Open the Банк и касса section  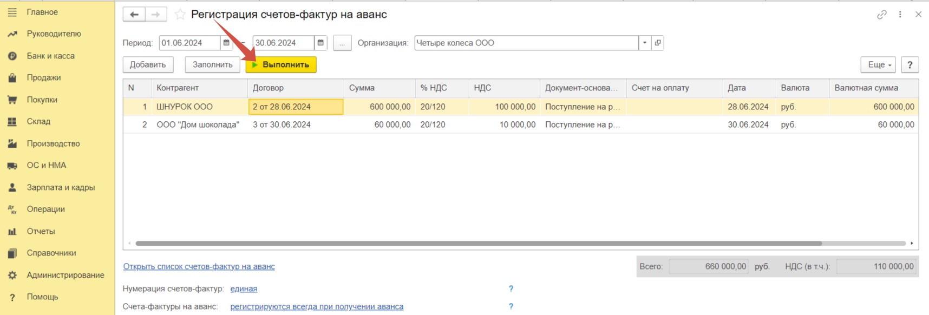[50, 56]
